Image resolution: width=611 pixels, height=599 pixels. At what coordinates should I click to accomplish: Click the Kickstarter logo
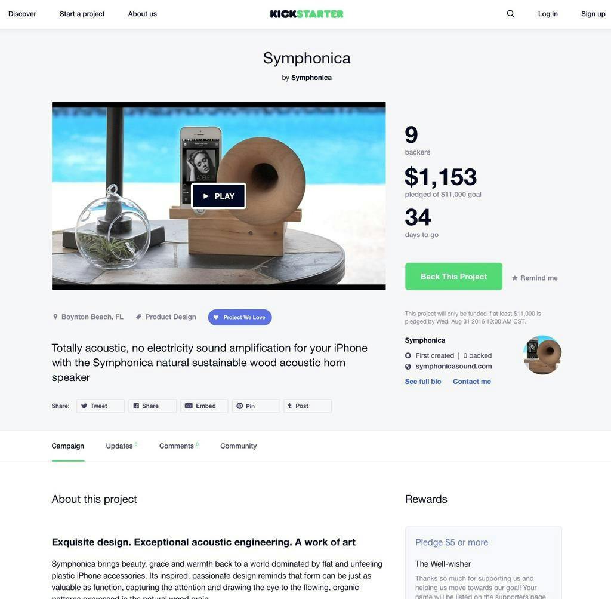coord(307,14)
